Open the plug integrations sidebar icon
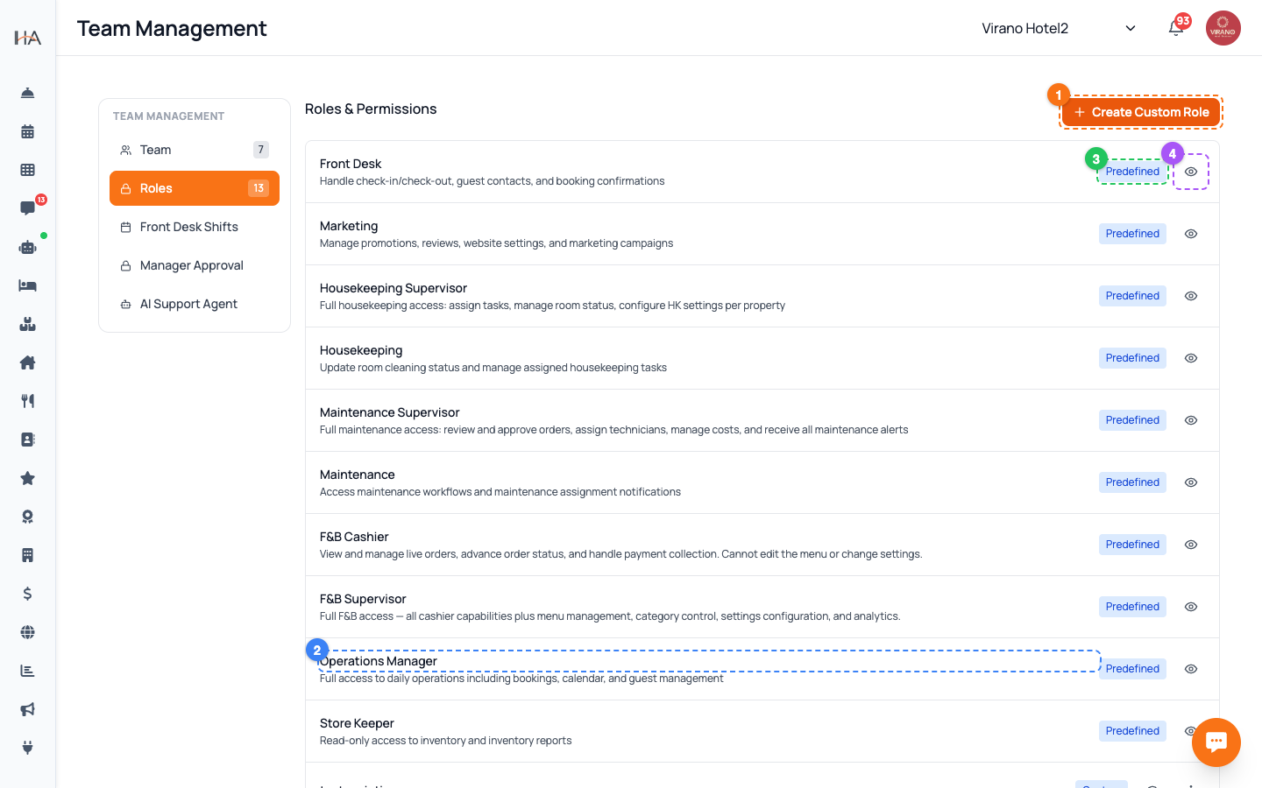The image size is (1262, 788). pos(27,748)
